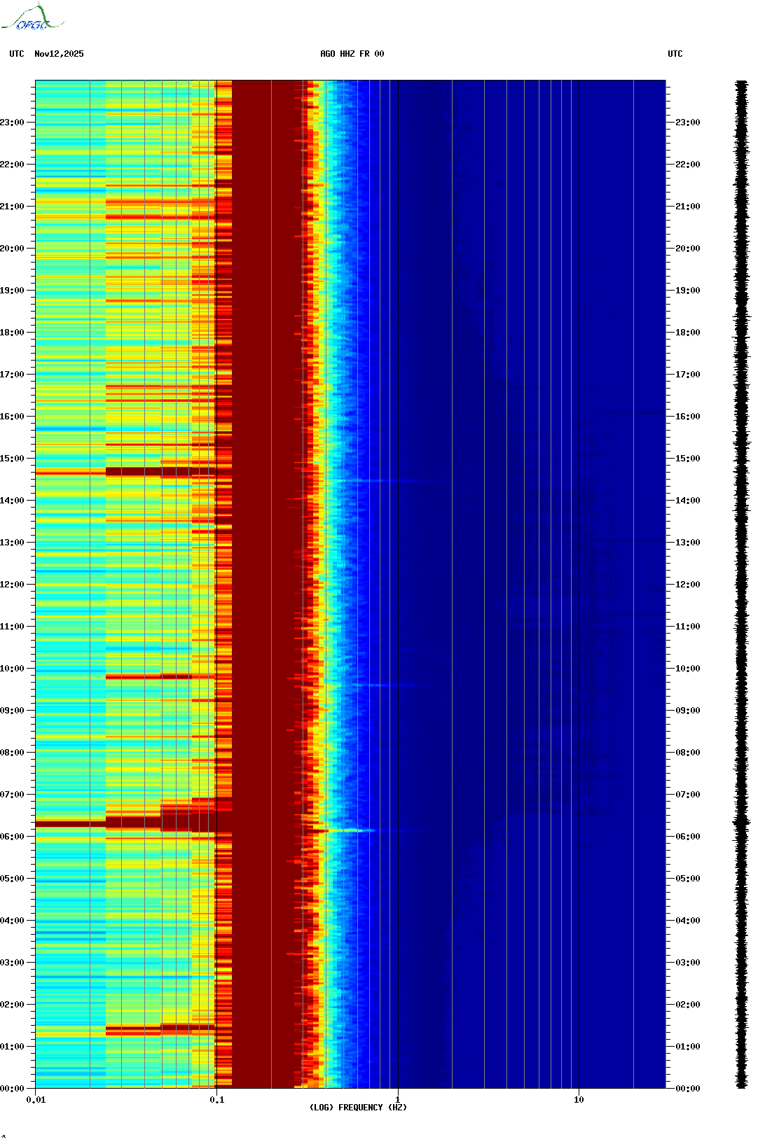Click the 0.1 frequency tick label
772x1144 pixels.
217,1100
